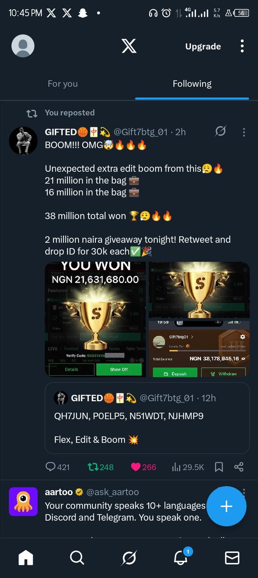This screenshot has width=258, height=578.
Task: Switch to the For you tab
Action: [x=63, y=84]
